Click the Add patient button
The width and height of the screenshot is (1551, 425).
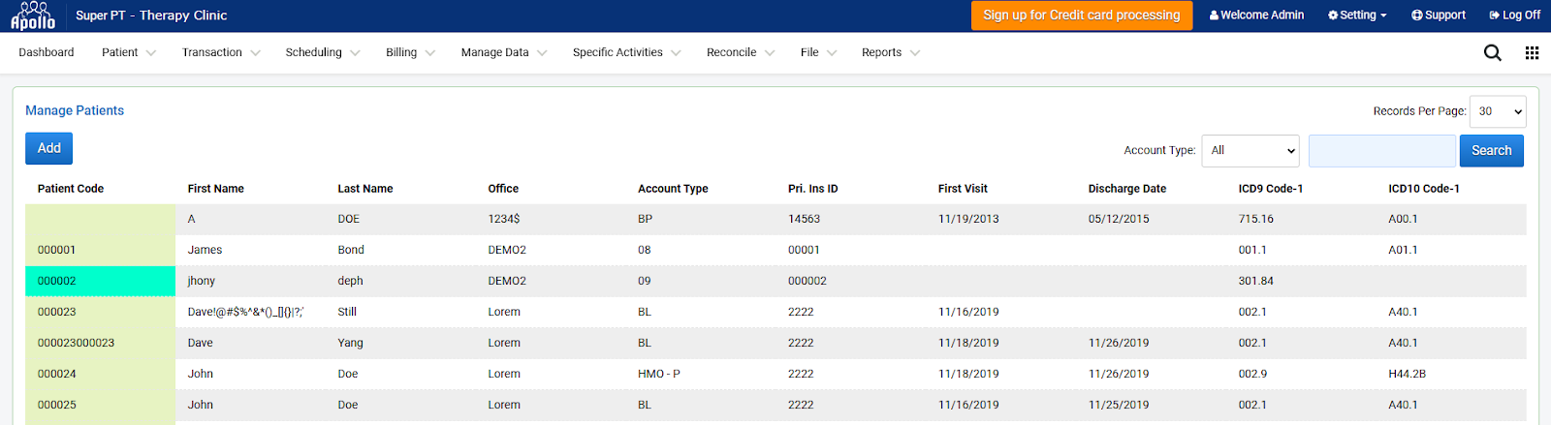pos(49,148)
